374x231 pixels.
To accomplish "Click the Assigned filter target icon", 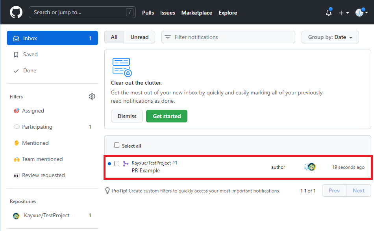I will [17, 111].
